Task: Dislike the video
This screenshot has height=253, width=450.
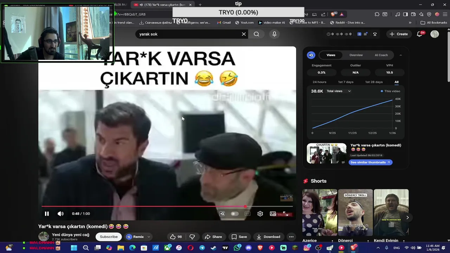Action: pos(192,237)
